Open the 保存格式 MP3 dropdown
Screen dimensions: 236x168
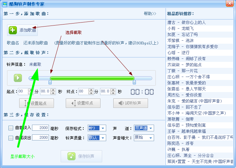(97, 128)
